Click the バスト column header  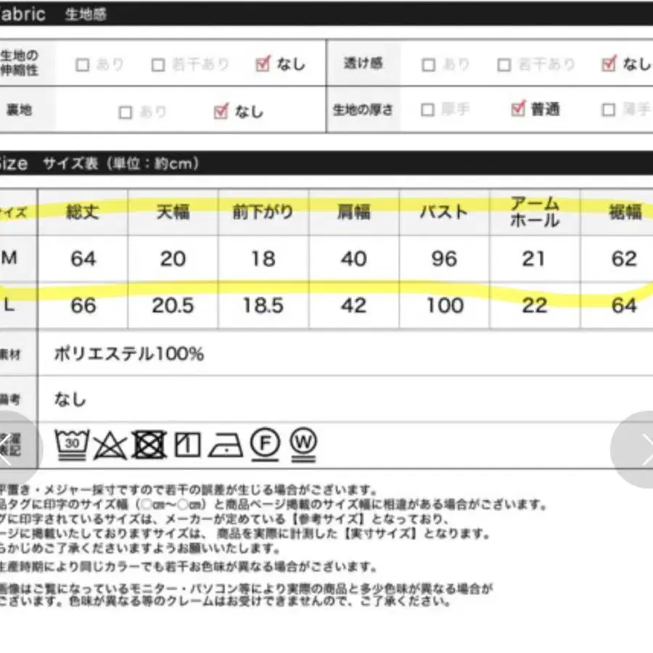click(x=443, y=213)
